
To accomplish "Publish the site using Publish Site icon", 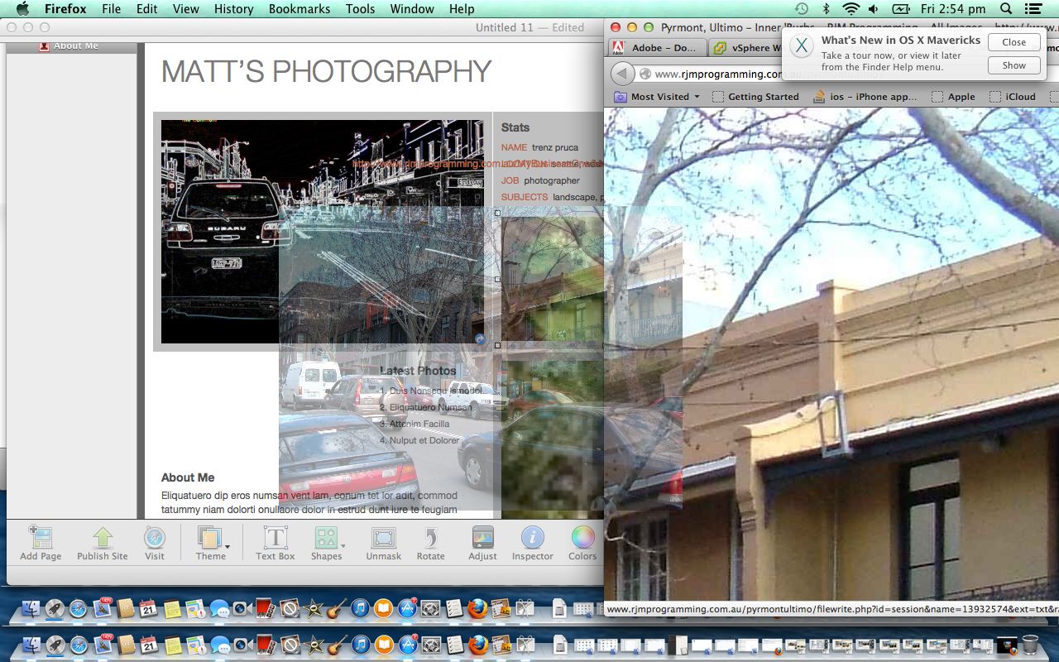I will click(102, 543).
